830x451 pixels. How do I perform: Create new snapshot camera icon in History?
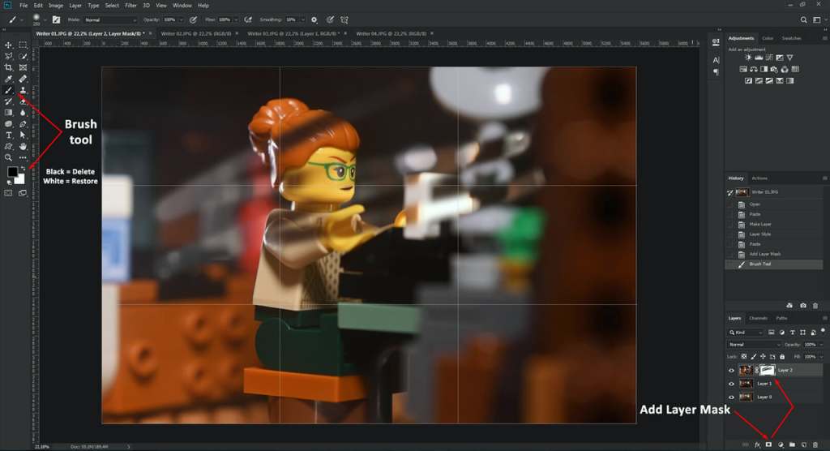click(x=803, y=305)
